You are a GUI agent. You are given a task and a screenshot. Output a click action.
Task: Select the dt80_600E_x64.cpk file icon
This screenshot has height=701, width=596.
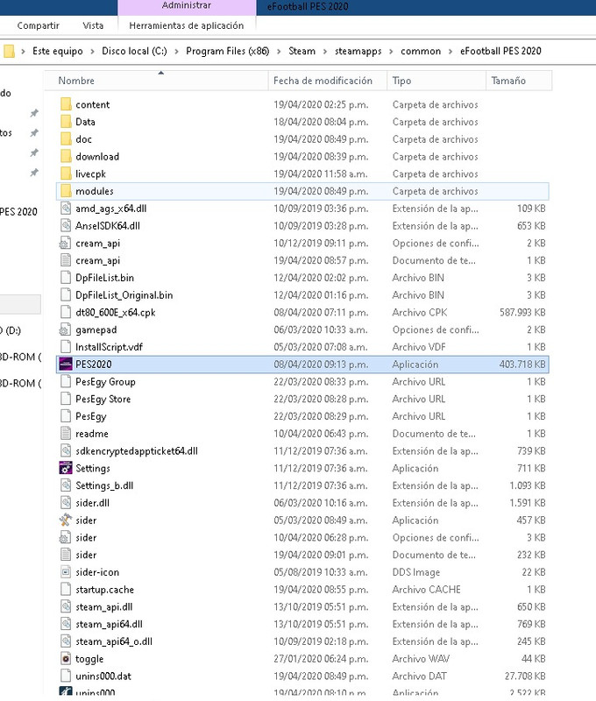pyautogui.click(x=66, y=312)
